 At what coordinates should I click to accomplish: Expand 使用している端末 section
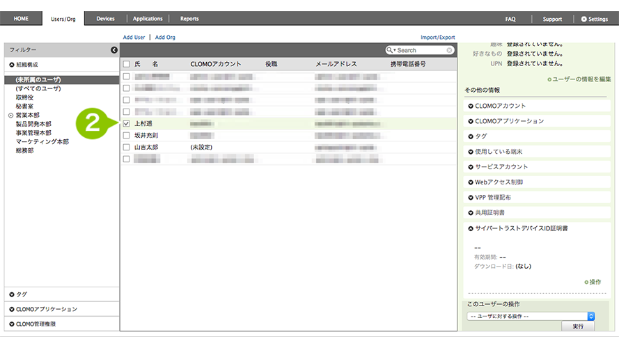471,152
